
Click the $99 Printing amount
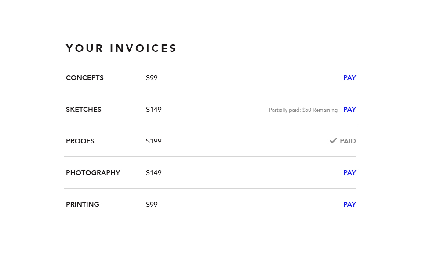tap(152, 205)
